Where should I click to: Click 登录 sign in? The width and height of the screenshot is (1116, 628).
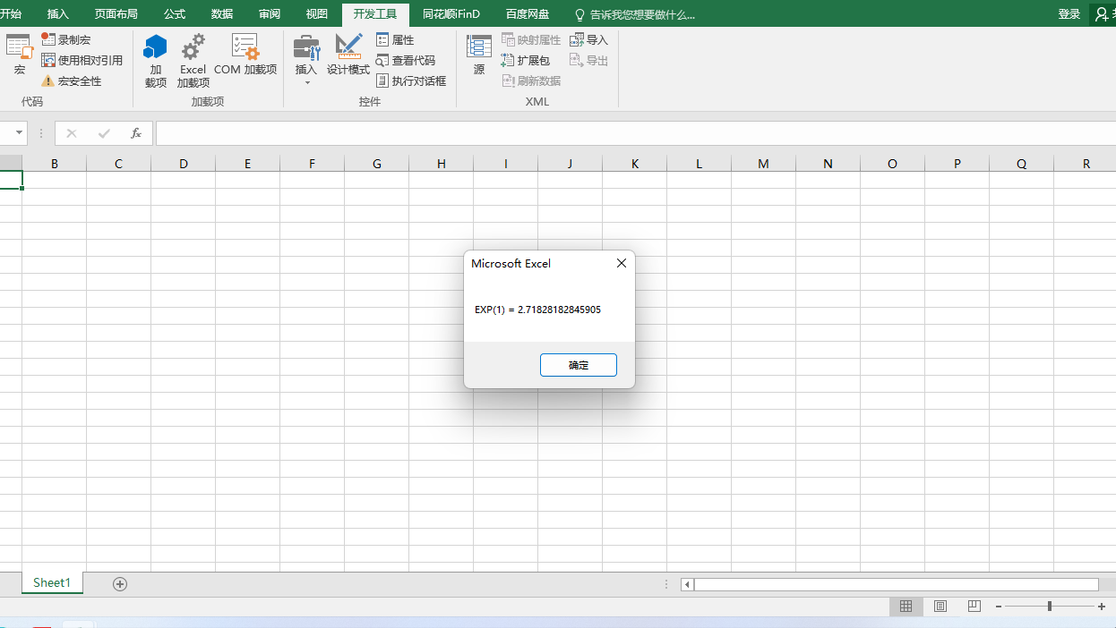click(1069, 14)
